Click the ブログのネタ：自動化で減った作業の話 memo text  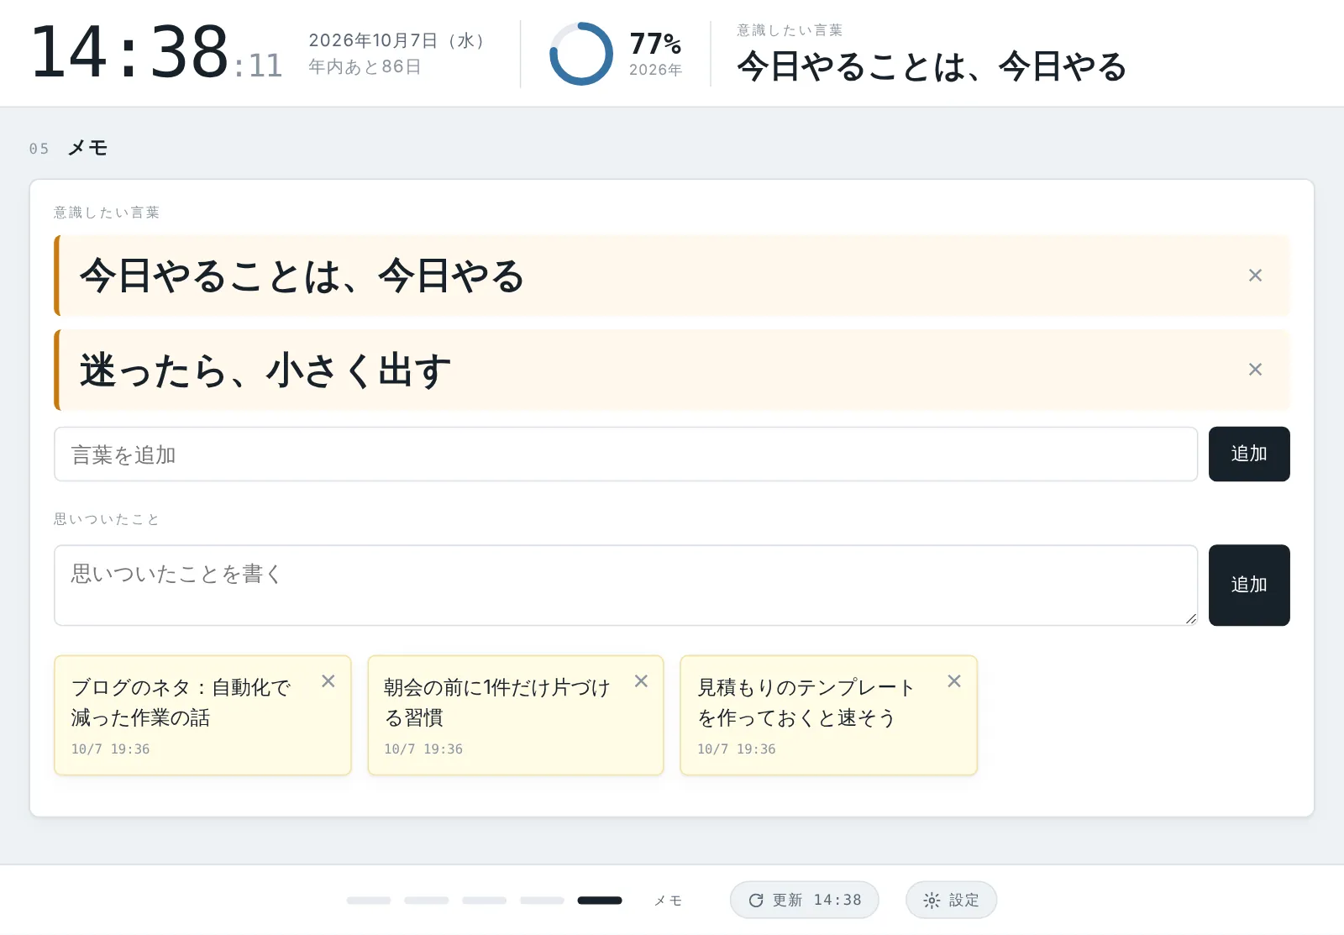click(181, 702)
